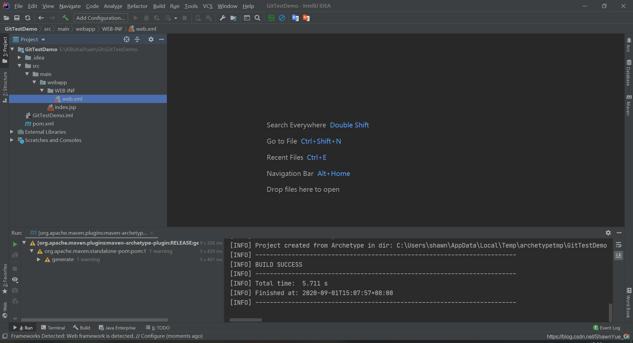Click the Build project hammer icon
This screenshot has height=343, width=633.
[x=65, y=18]
